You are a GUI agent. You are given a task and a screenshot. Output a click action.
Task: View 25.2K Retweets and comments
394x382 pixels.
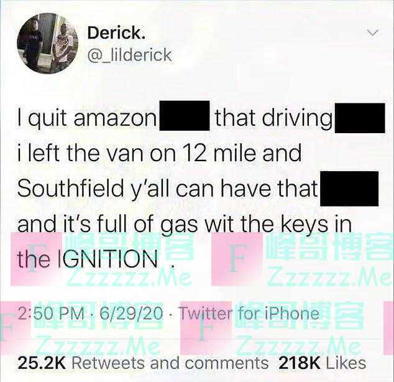click(143, 363)
